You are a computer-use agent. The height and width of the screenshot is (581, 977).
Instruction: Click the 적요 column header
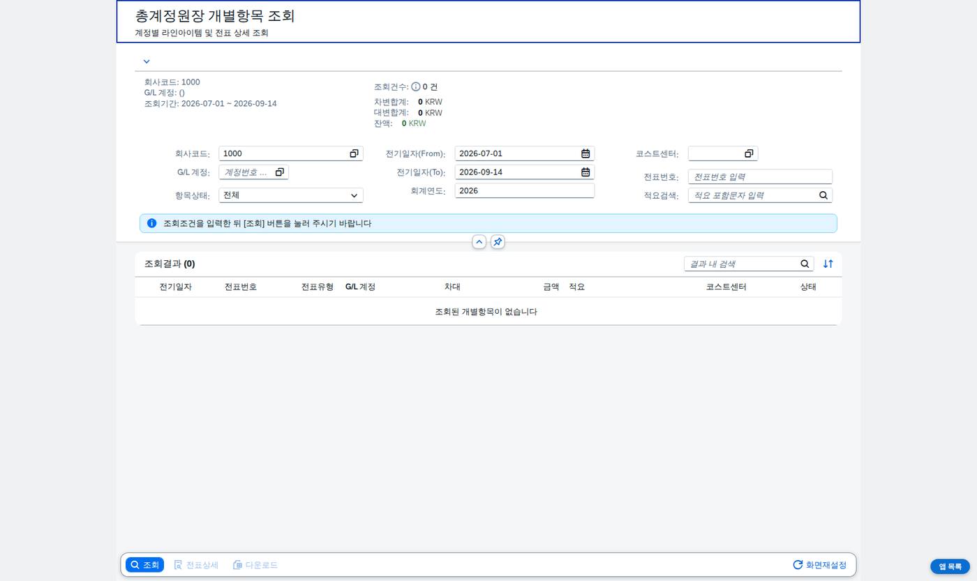point(576,287)
